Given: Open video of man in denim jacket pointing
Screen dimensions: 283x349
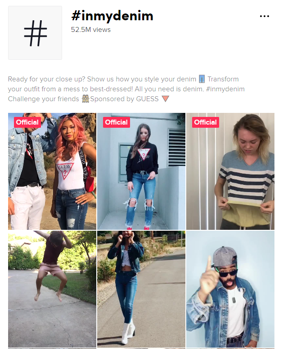Looking at the screenshot, I should click(x=230, y=289).
